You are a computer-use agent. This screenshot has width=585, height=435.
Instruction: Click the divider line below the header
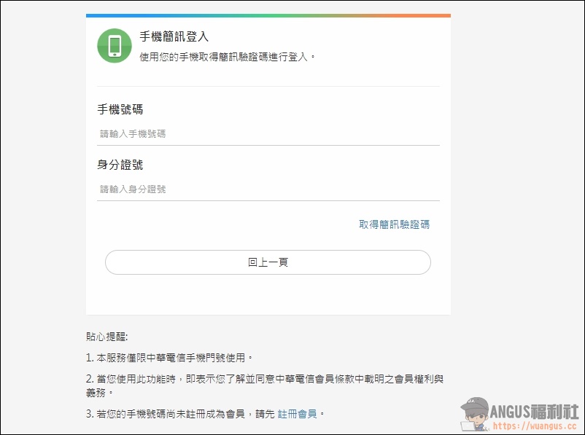point(268,86)
